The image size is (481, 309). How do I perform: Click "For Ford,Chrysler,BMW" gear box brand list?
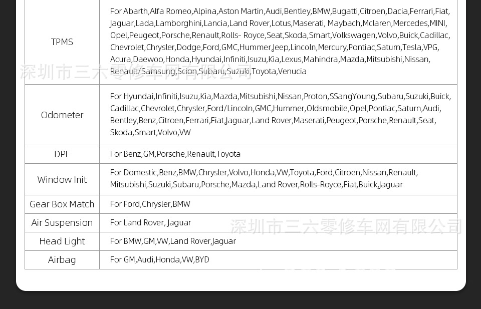(150, 204)
